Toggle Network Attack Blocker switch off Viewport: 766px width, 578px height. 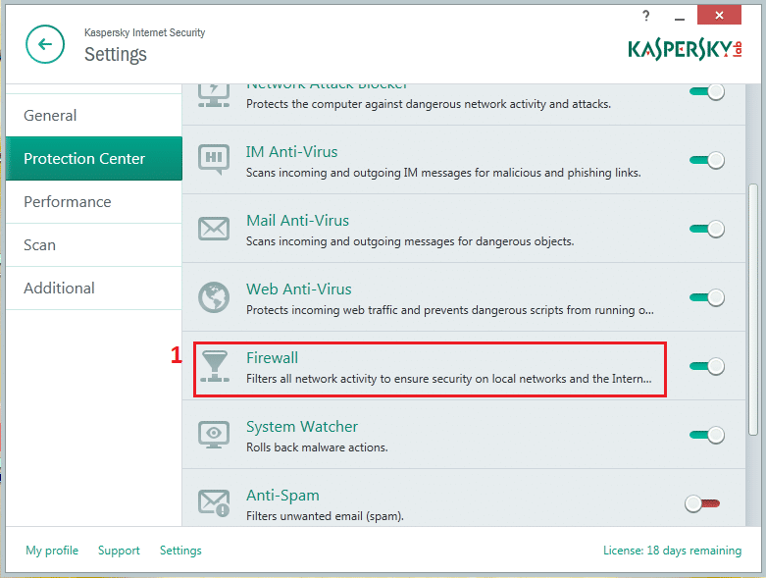tap(707, 91)
